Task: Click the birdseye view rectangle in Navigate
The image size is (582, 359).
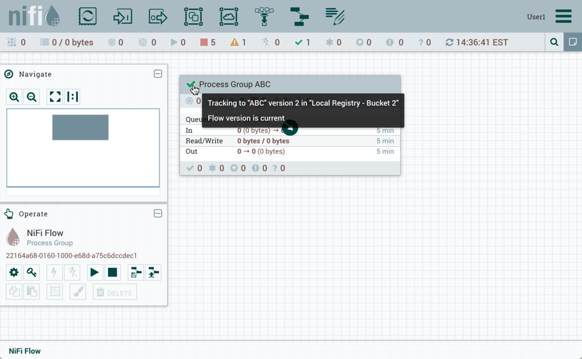Action: (80, 128)
